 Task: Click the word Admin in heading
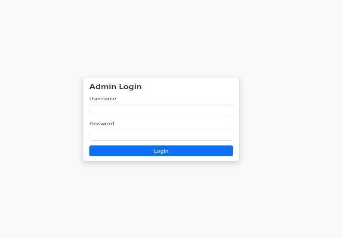pyautogui.click(x=103, y=87)
